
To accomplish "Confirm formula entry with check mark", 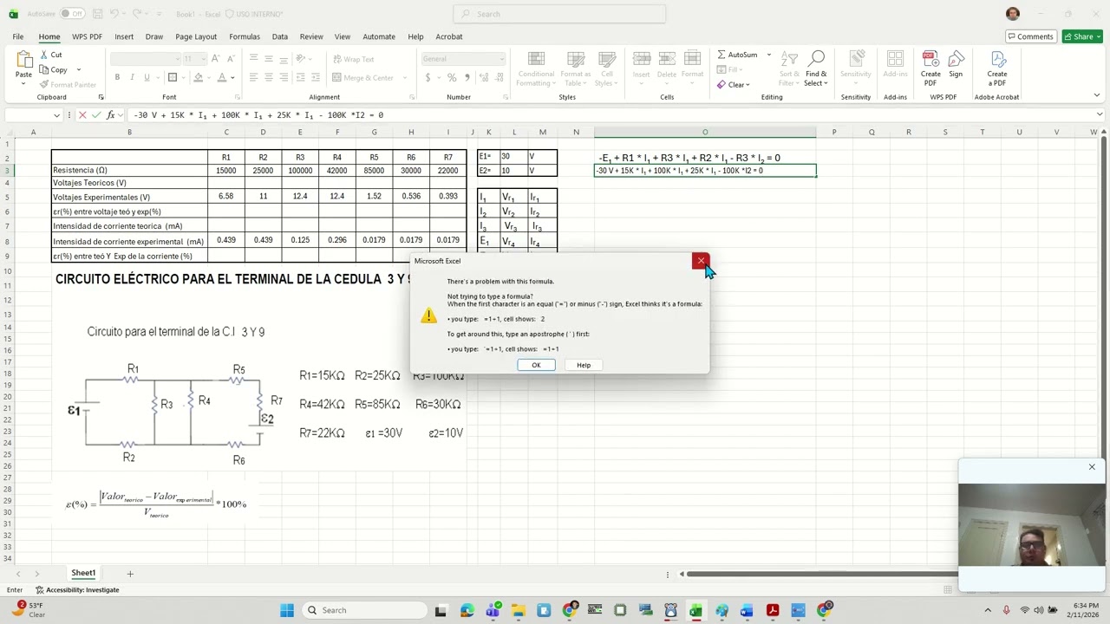I will 96,114.
